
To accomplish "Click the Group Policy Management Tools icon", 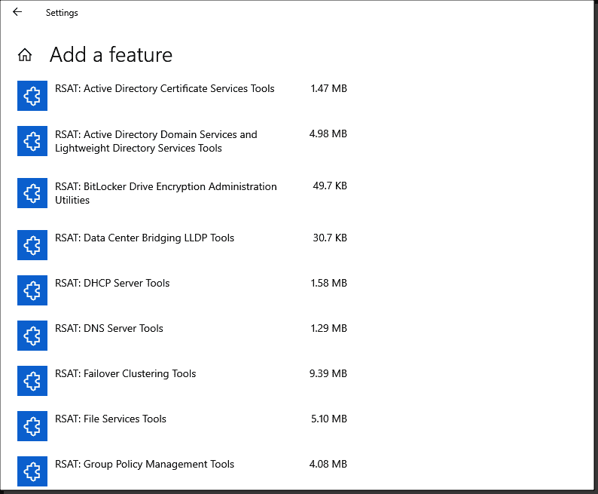I will click(x=32, y=471).
